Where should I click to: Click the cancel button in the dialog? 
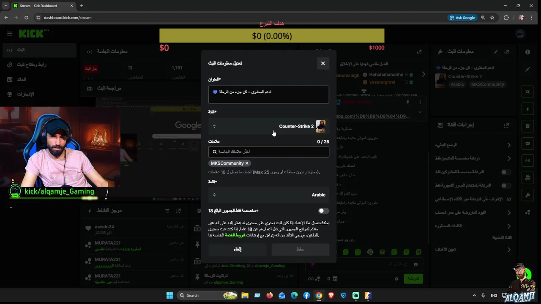(238, 249)
